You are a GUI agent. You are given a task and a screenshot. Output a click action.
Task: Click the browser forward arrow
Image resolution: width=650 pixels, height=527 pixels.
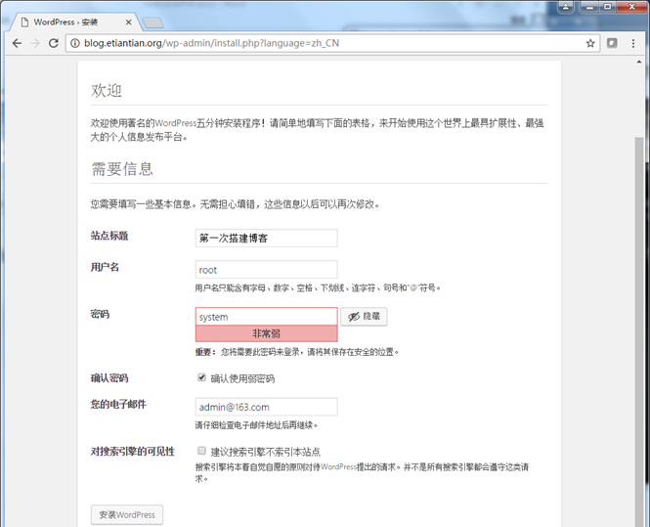[x=35, y=43]
